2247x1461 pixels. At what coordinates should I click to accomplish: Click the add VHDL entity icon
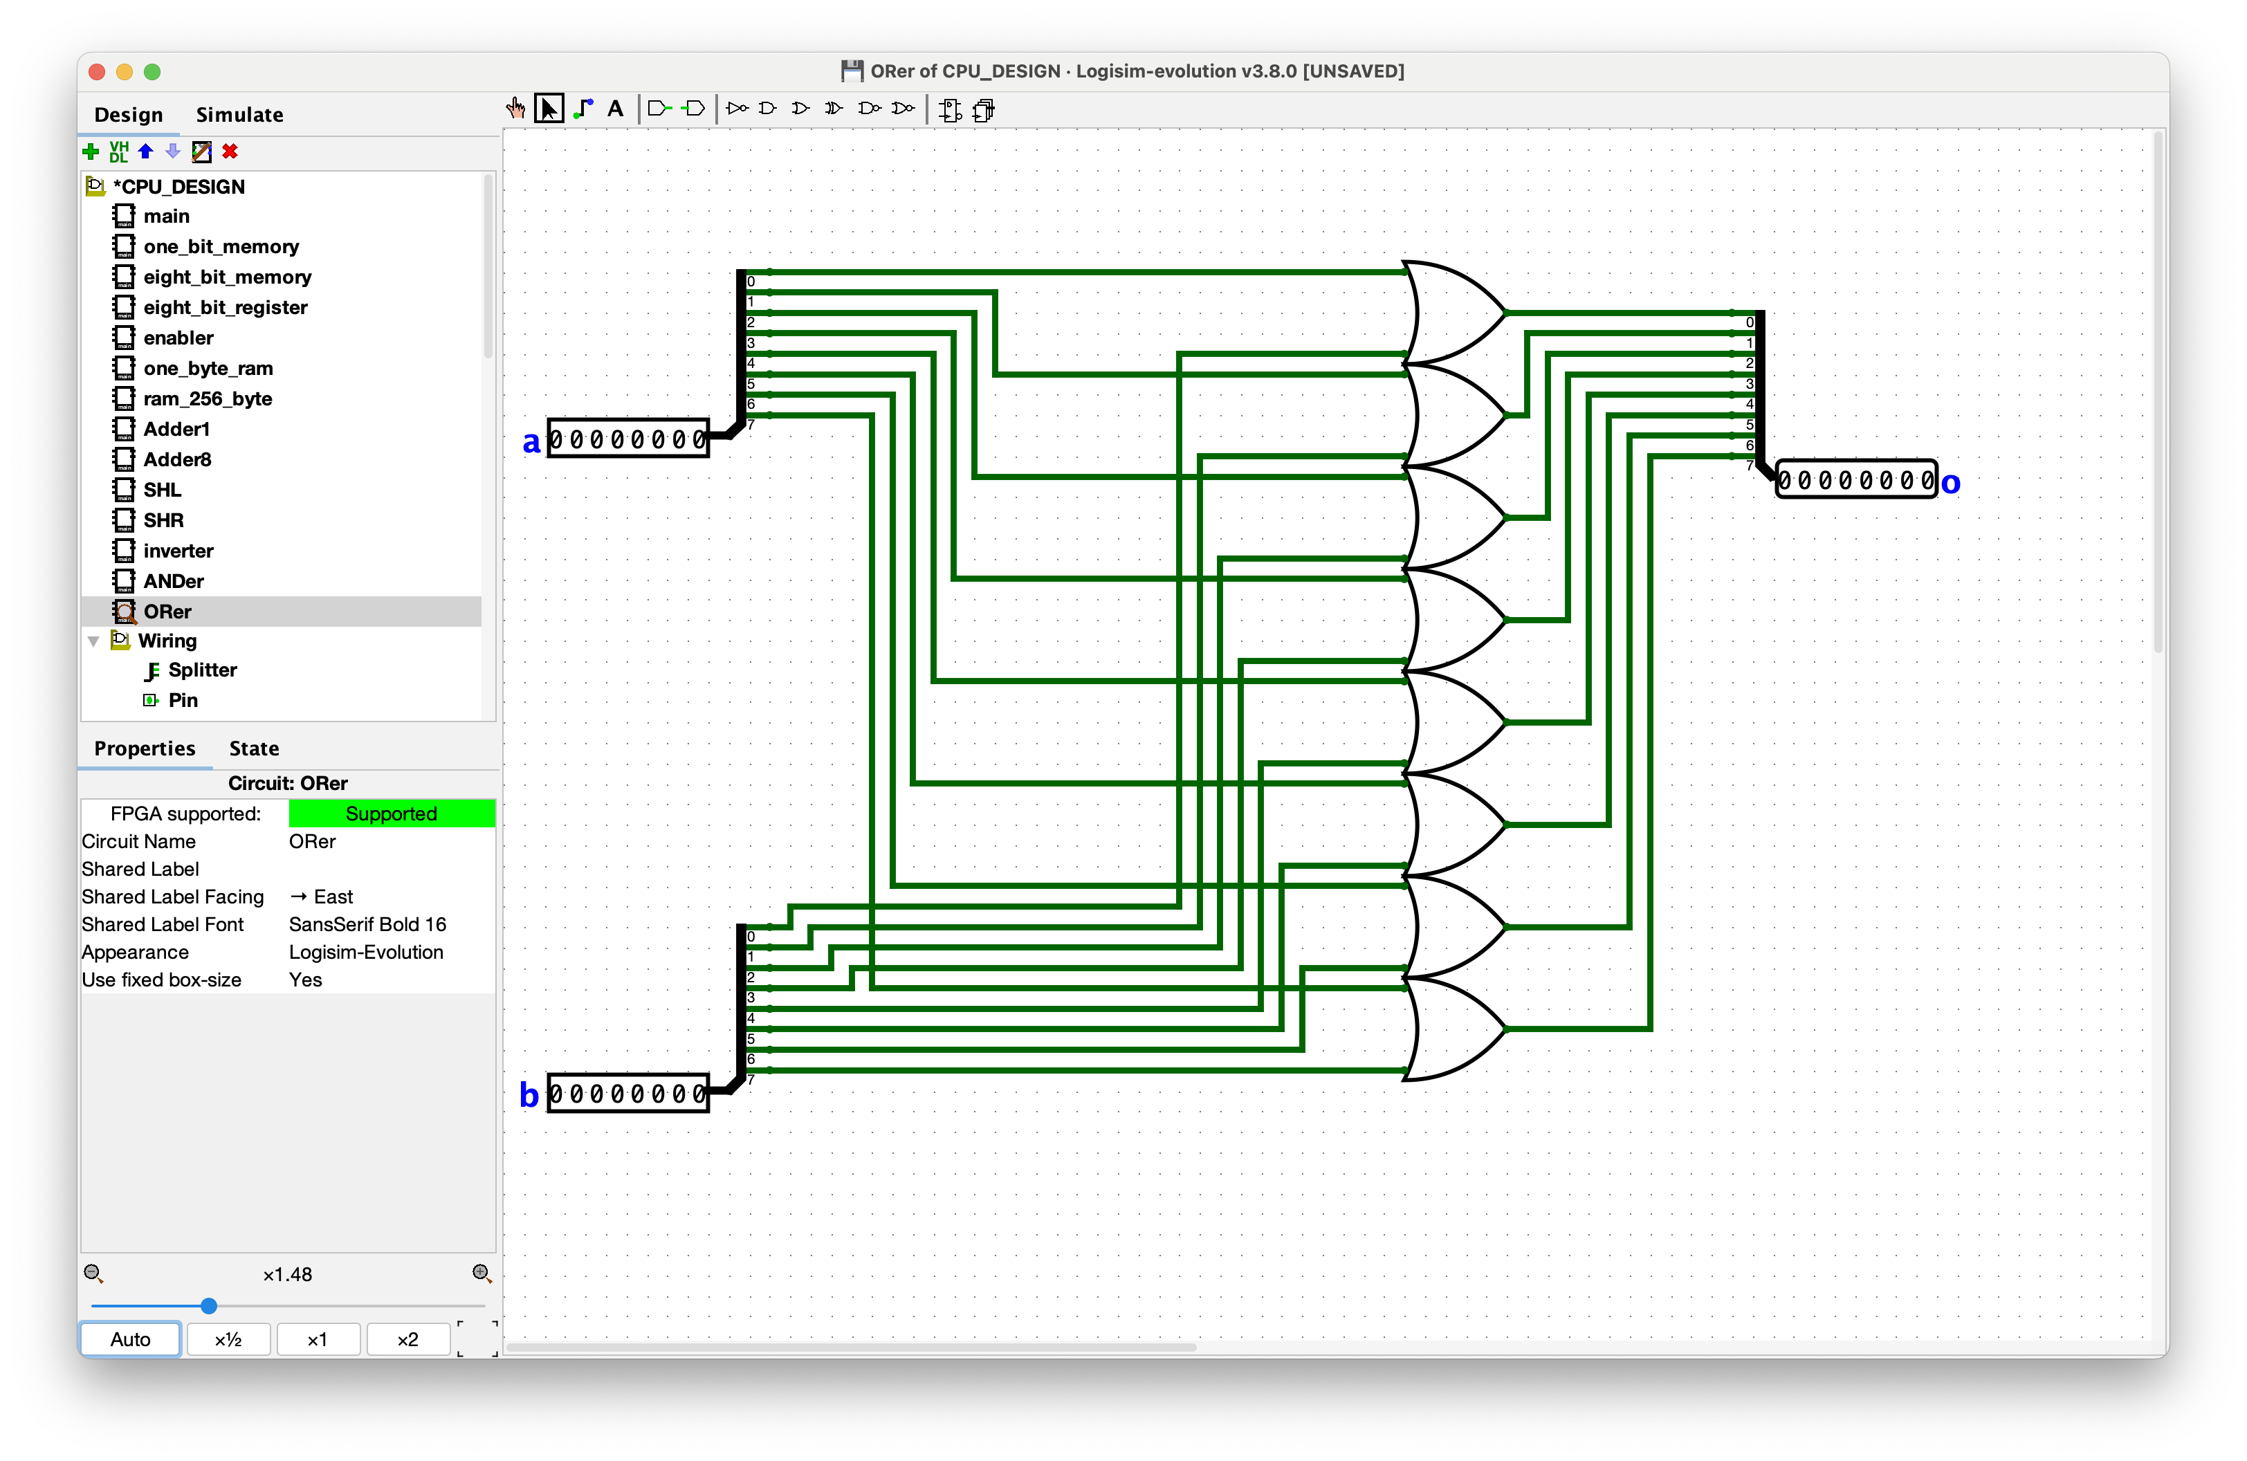(119, 151)
